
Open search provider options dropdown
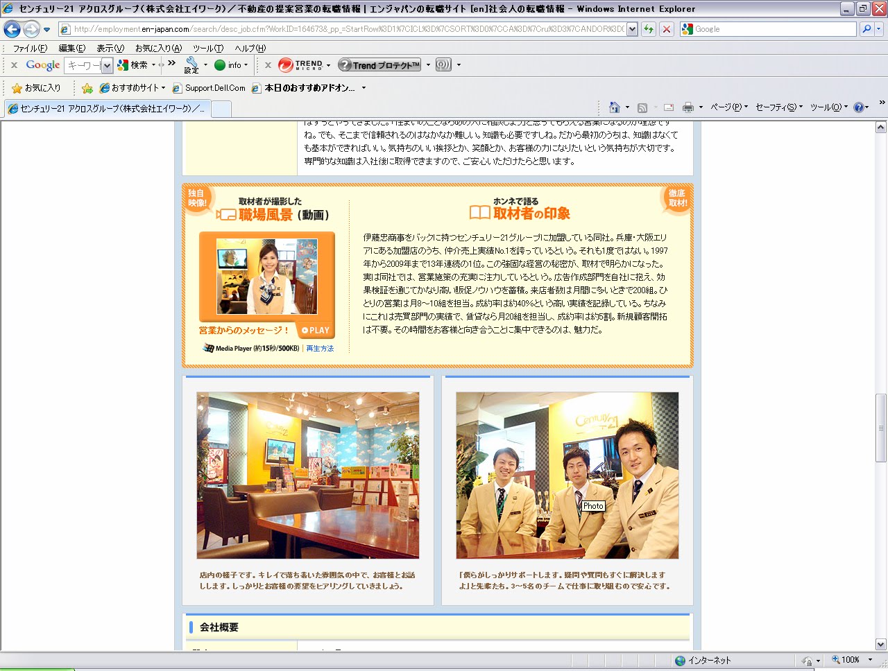click(879, 29)
